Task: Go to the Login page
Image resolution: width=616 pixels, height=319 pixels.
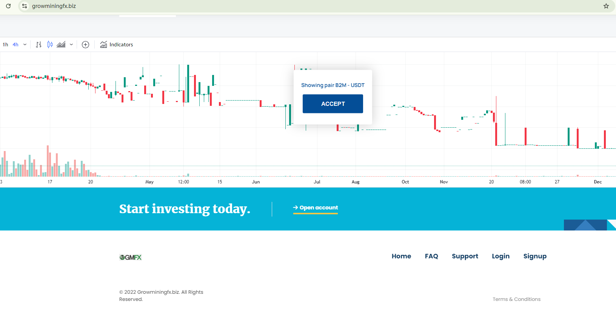Action: pos(500,256)
